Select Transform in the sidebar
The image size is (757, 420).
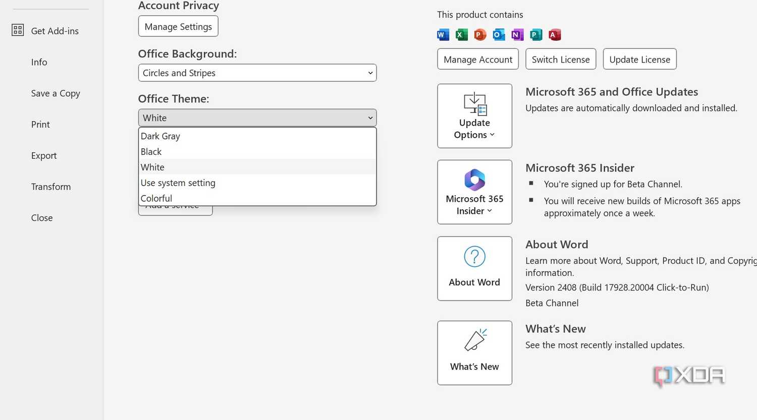[51, 187]
